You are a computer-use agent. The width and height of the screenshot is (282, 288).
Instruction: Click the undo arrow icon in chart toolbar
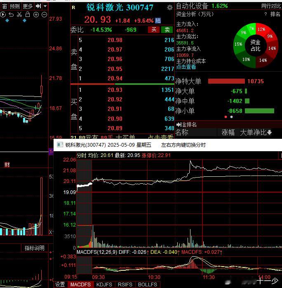pyautogui.click(x=11, y=14)
